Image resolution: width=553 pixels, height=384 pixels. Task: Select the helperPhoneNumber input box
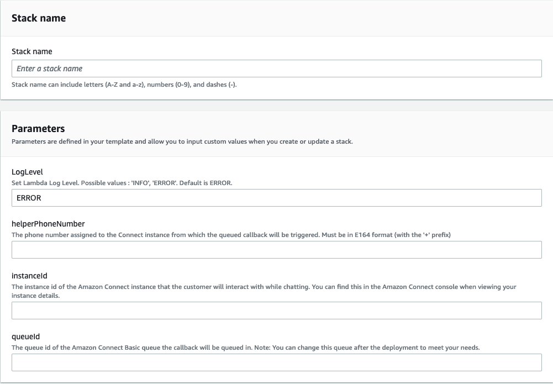pyautogui.click(x=276, y=249)
